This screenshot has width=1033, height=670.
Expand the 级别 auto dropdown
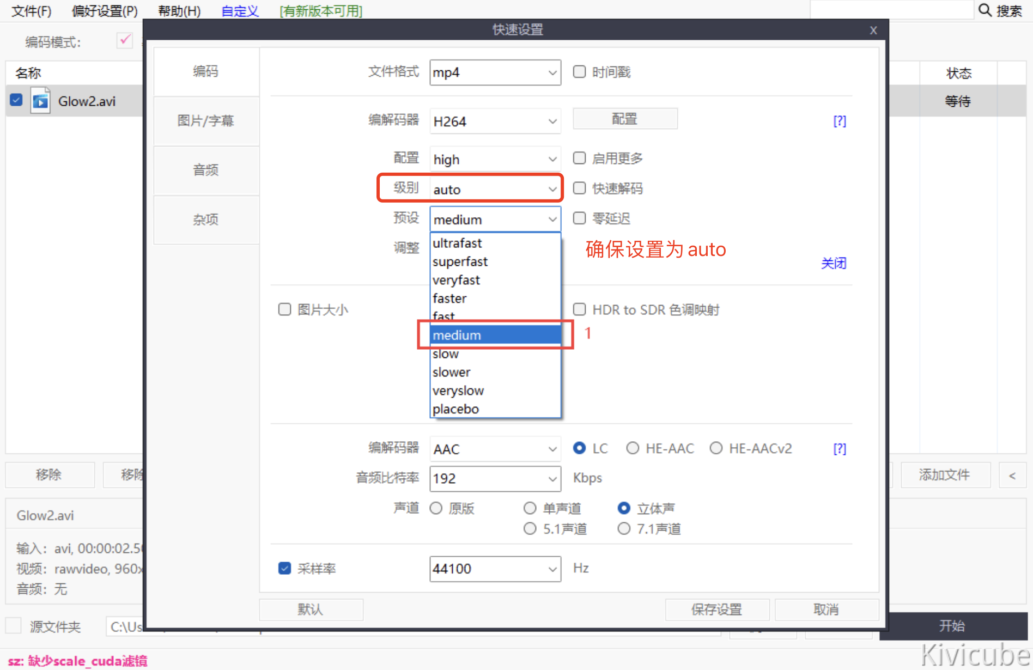(x=495, y=190)
